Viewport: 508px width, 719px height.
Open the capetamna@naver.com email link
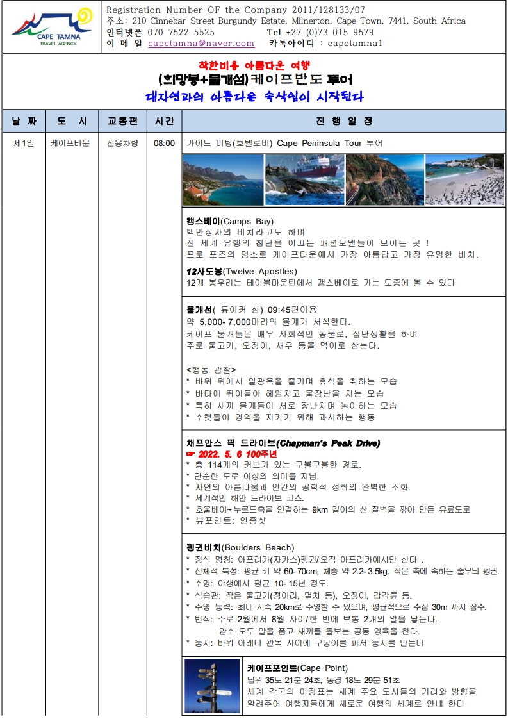click(201, 44)
